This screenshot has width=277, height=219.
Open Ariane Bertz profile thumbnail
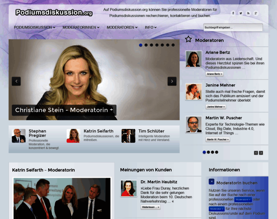194,59
